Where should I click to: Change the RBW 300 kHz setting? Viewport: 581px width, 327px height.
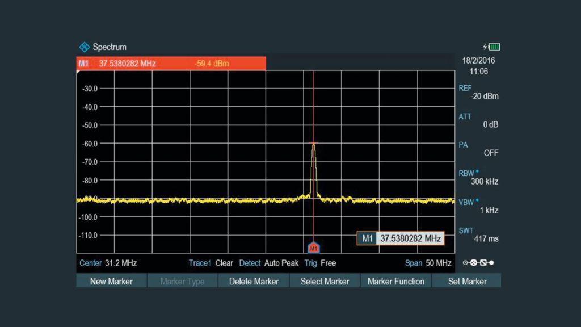[478, 177]
